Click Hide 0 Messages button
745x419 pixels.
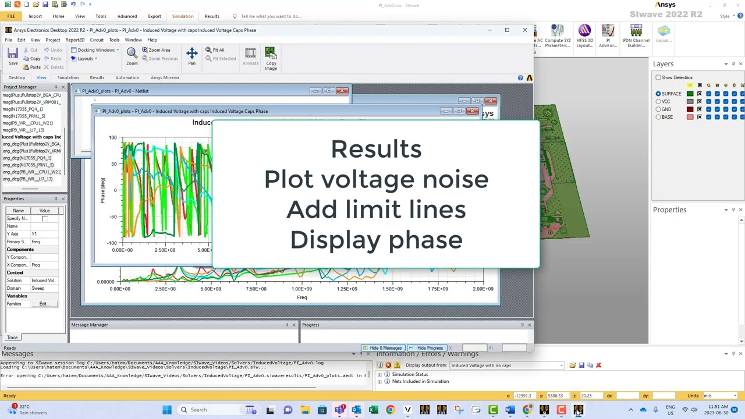[382, 348]
